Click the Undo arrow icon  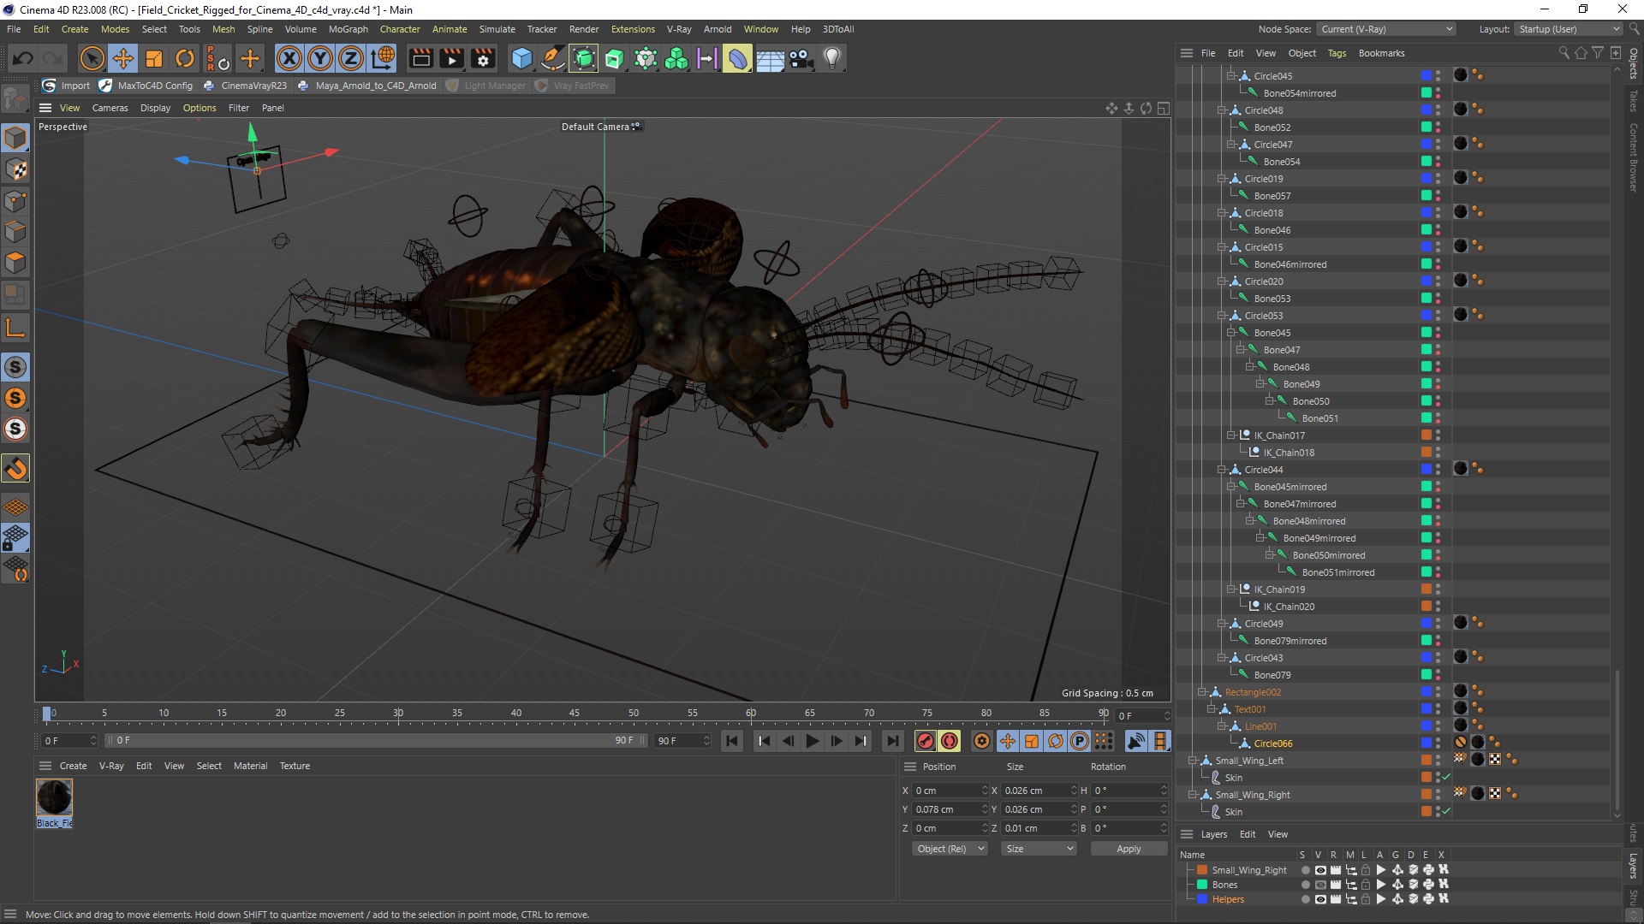point(23,58)
